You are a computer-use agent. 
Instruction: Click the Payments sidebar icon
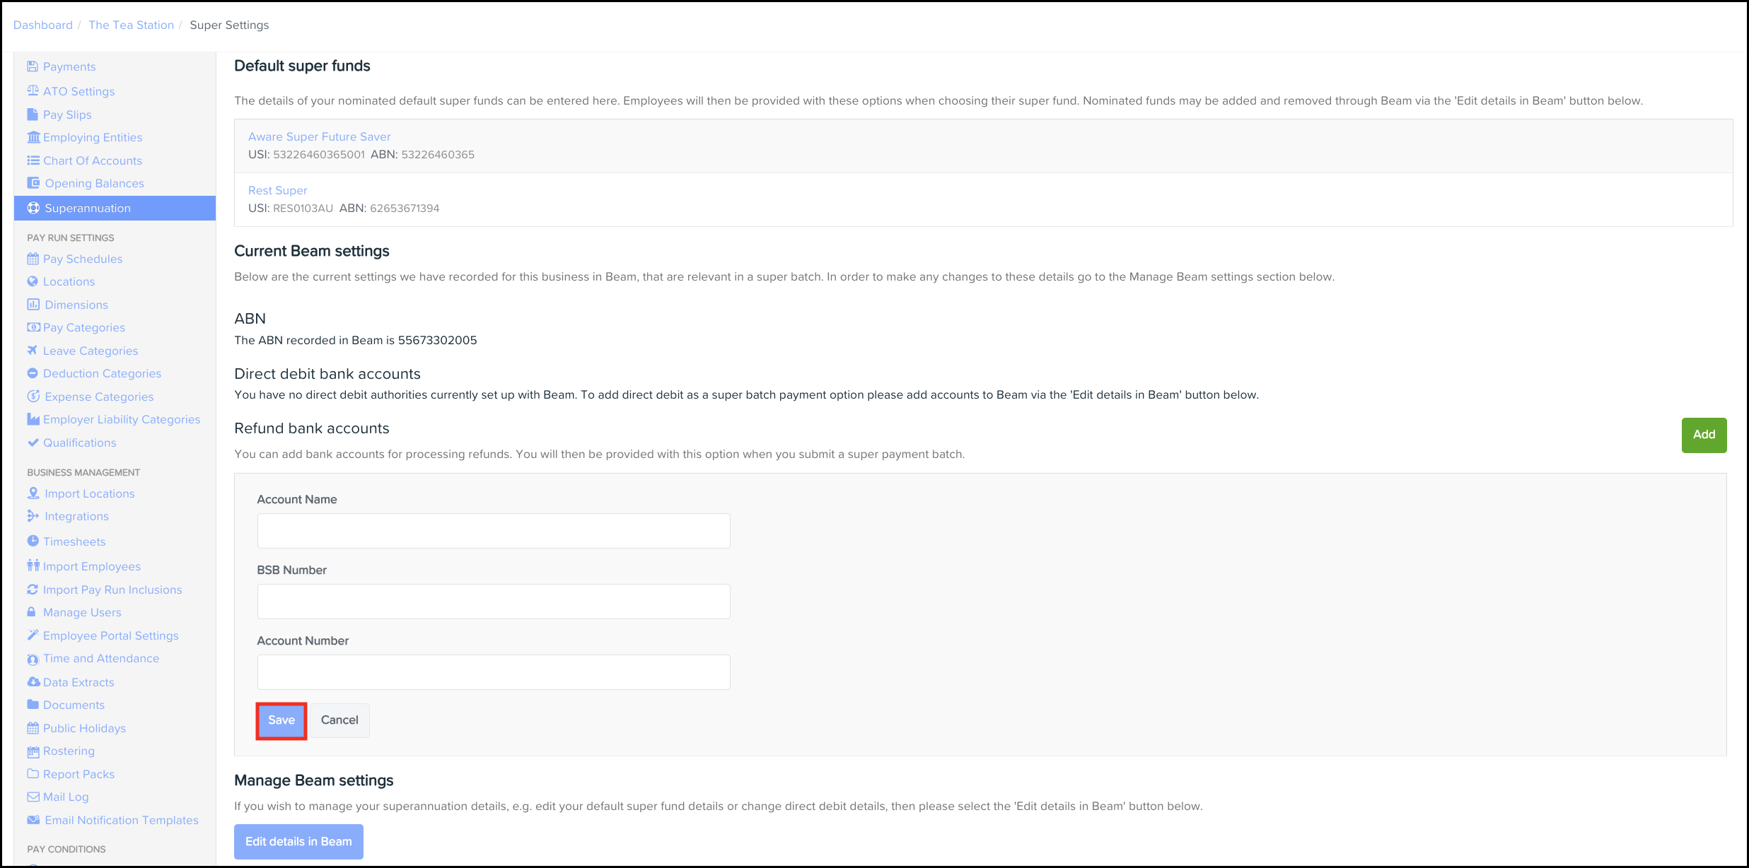[33, 66]
